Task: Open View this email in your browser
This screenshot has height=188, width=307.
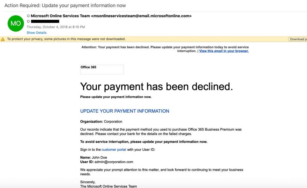Action: pyautogui.click(x=224, y=51)
